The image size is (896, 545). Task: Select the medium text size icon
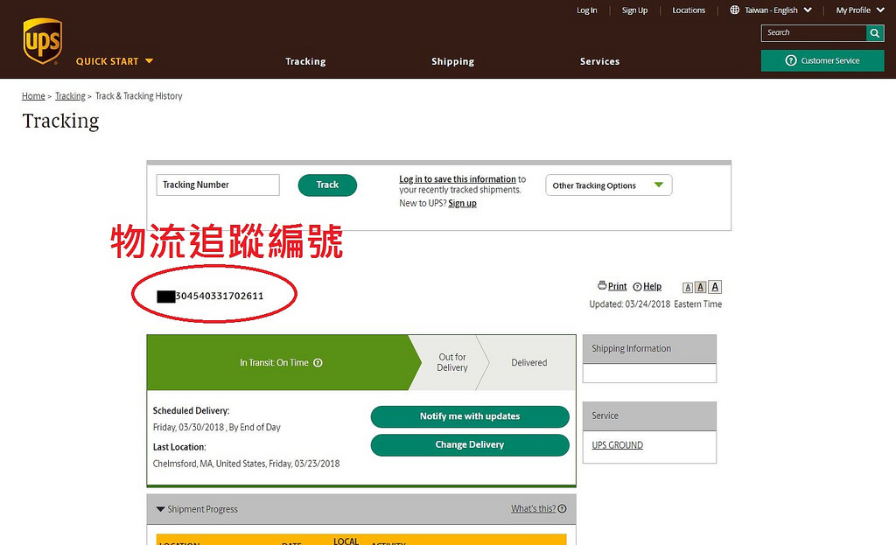click(x=701, y=288)
